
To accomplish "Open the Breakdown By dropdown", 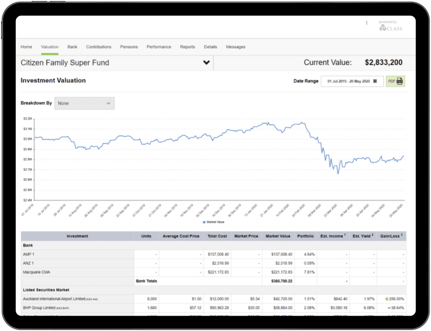I will [x=84, y=103].
